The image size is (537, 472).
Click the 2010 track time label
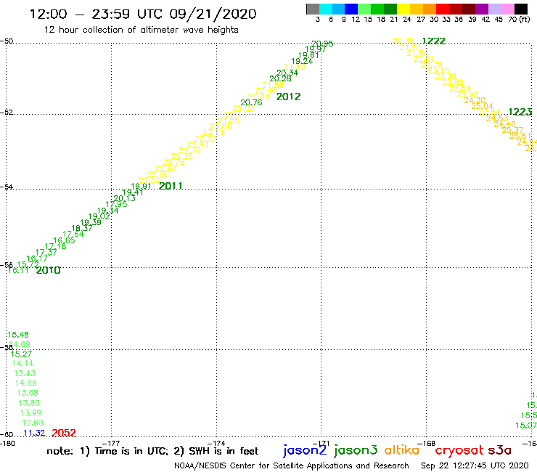tap(49, 270)
